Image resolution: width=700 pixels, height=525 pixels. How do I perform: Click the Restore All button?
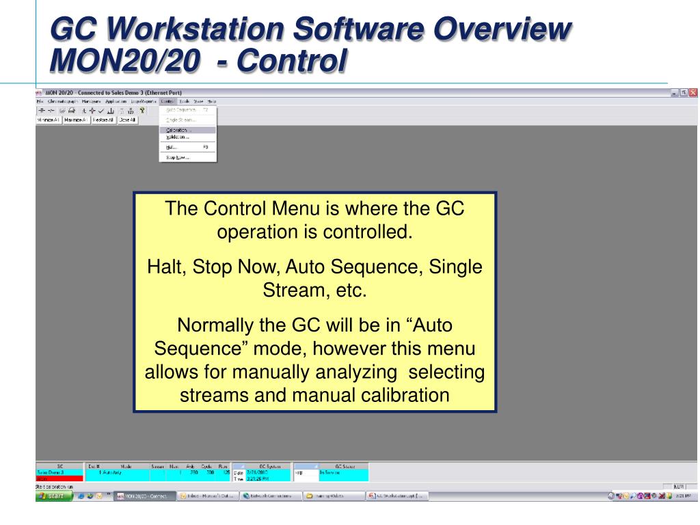pos(103,120)
